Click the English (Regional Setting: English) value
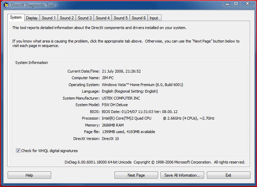 130,91
